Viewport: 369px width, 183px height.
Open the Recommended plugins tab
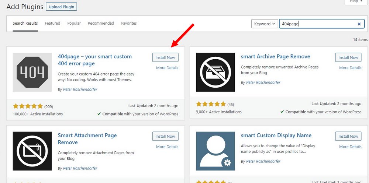coord(101,23)
